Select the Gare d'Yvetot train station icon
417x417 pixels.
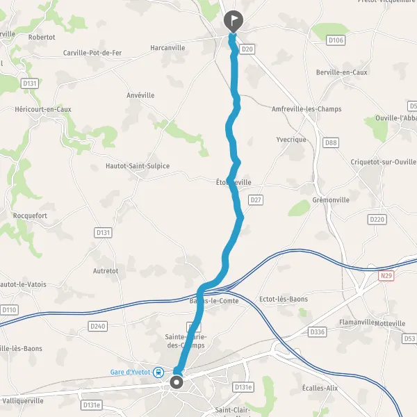click(x=158, y=372)
